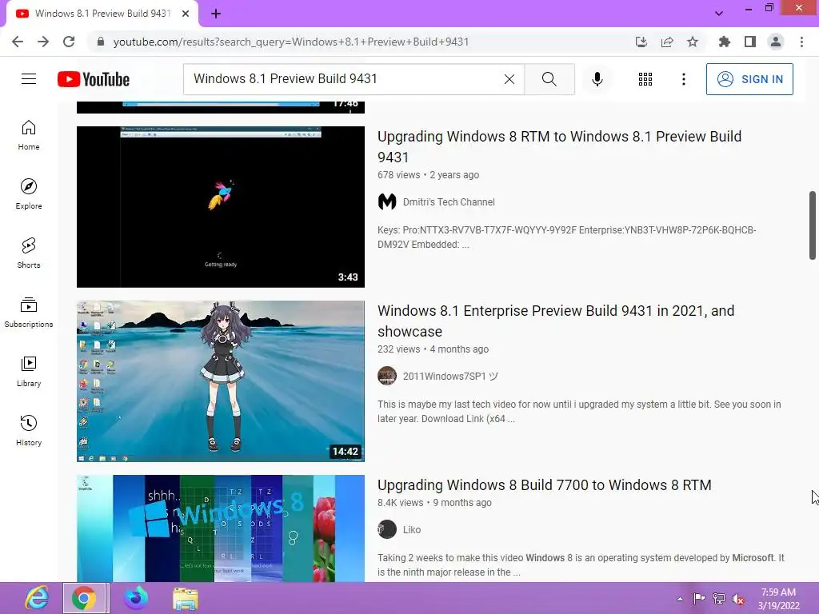The width and height of the screenshot is (819, 614).
Task: Open Action Center flag icon
Action: coord(699,599)
